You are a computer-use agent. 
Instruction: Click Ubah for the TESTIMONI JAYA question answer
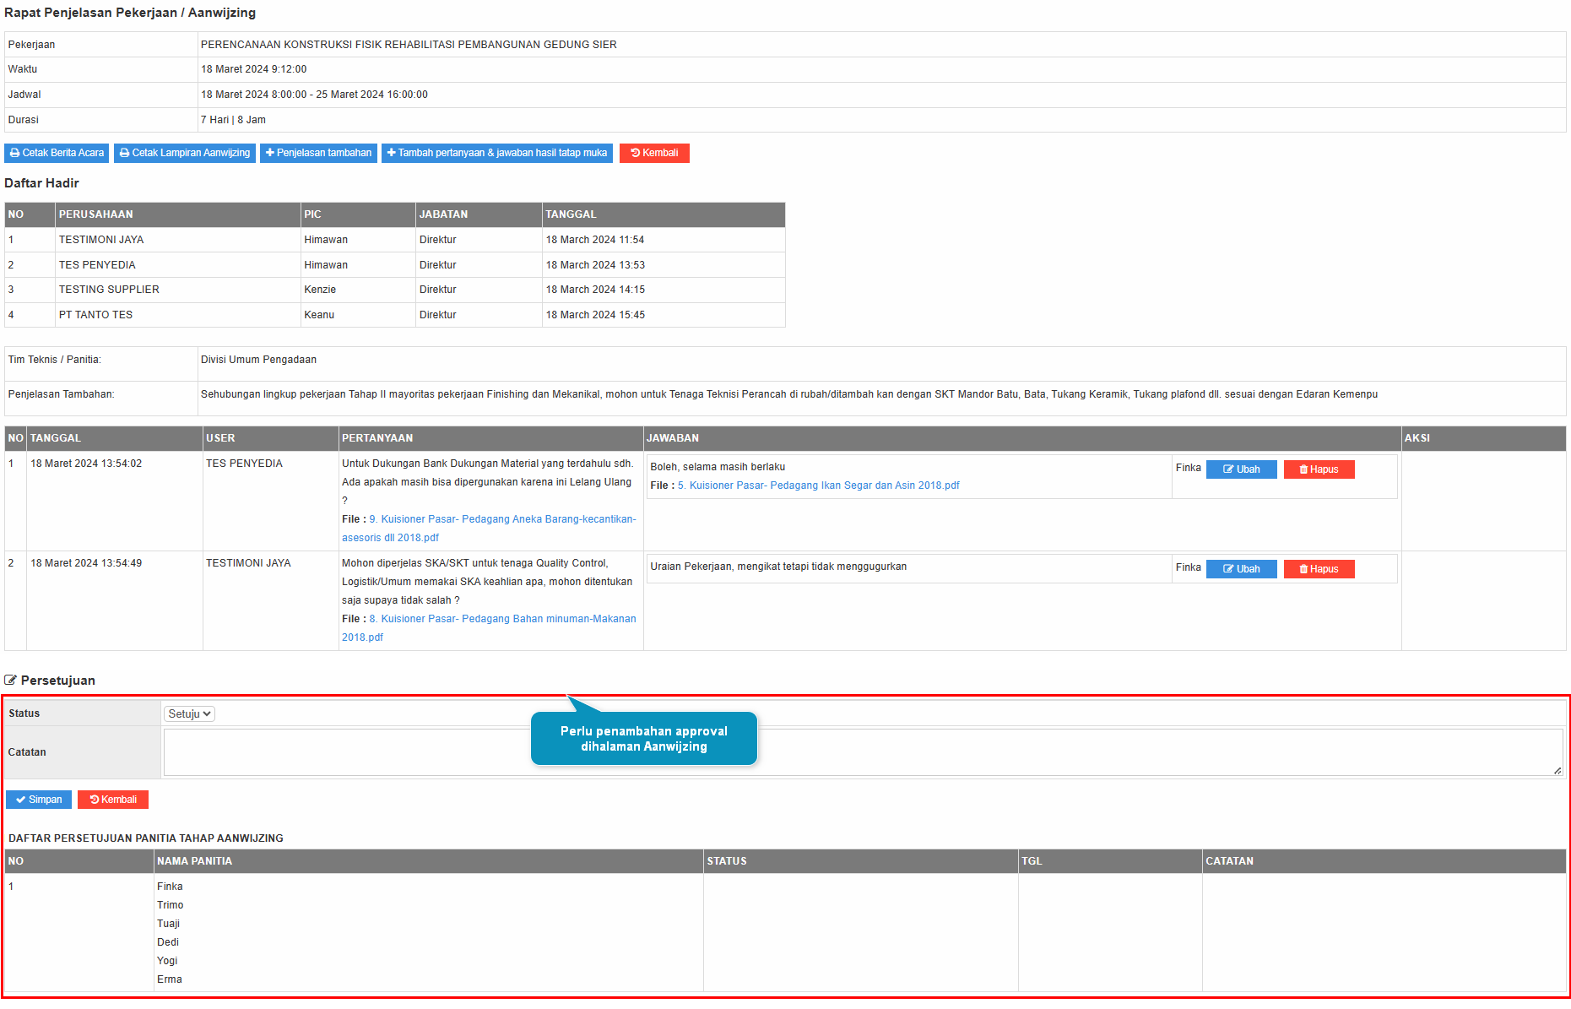1240,569
